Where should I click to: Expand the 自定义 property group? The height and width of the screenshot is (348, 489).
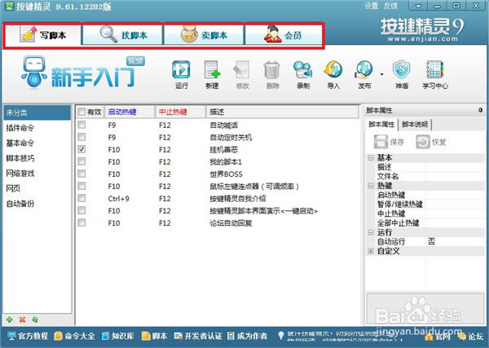coord(371,251)
